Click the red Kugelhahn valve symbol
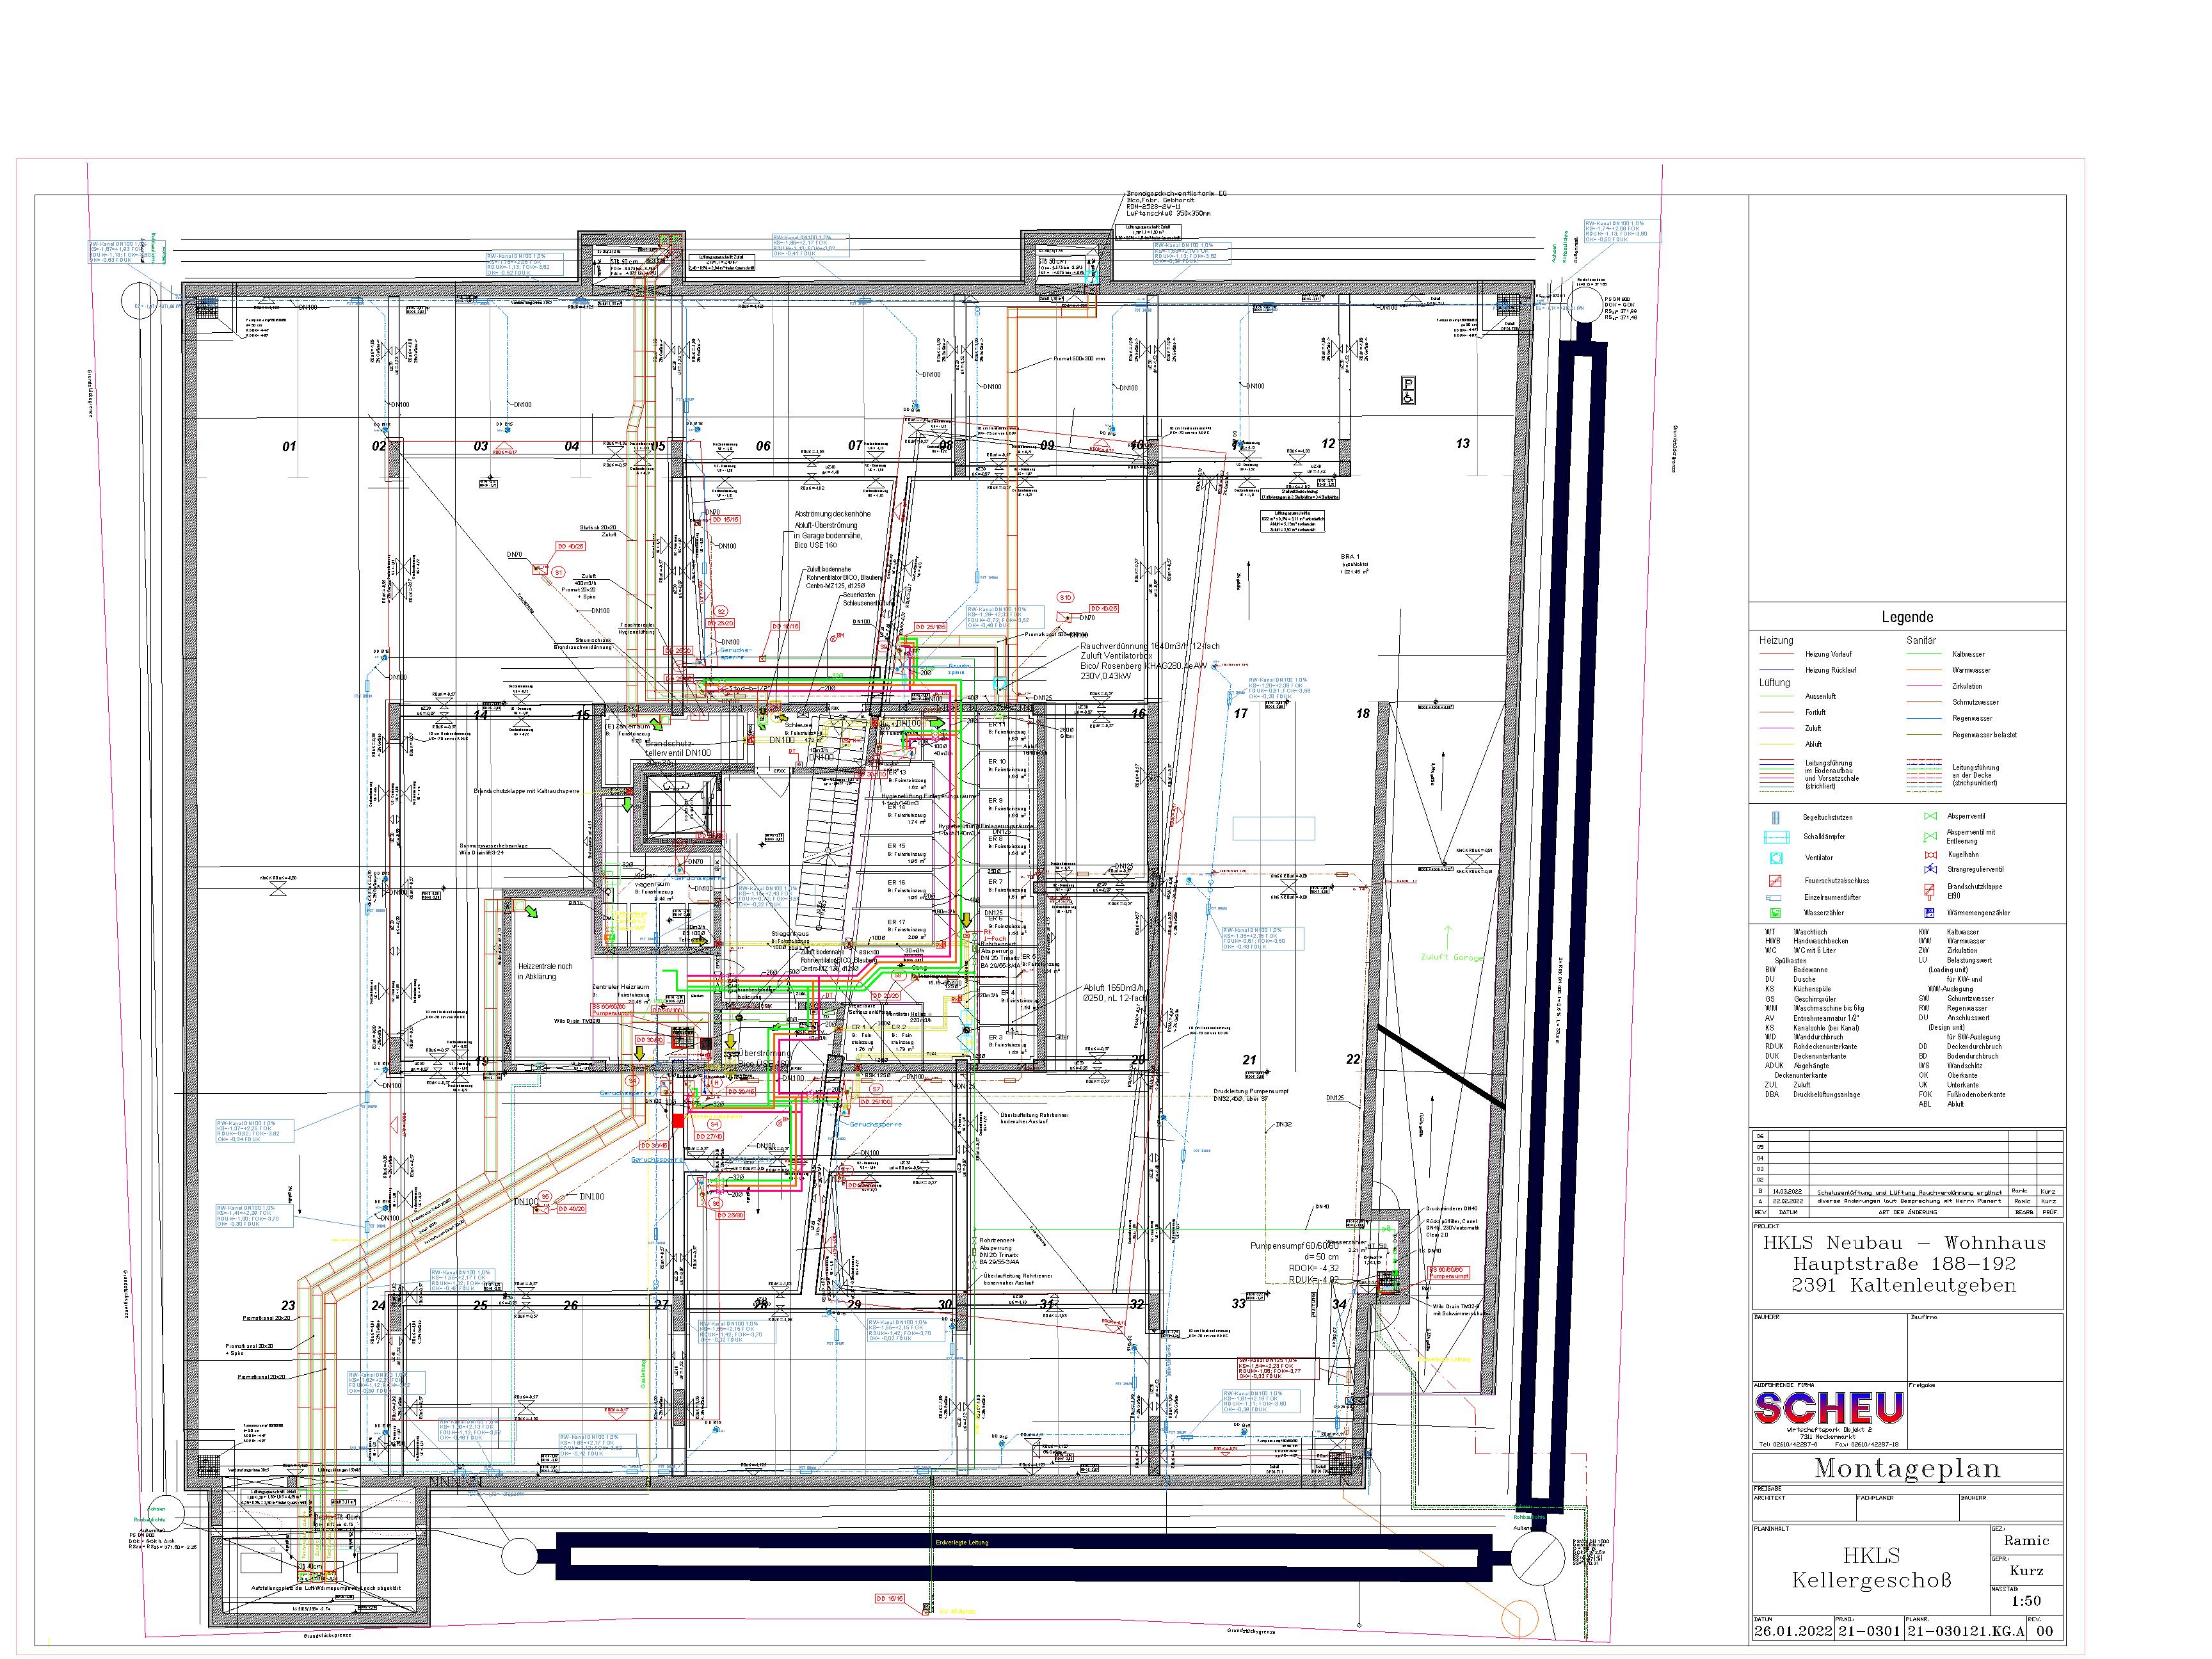The height and width of the screenshot is (1659, 2212). point(1930,855)
